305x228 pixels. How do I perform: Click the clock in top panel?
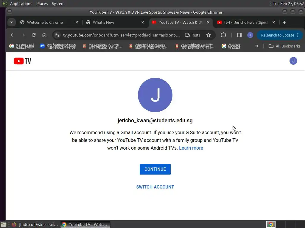[288, 4]
